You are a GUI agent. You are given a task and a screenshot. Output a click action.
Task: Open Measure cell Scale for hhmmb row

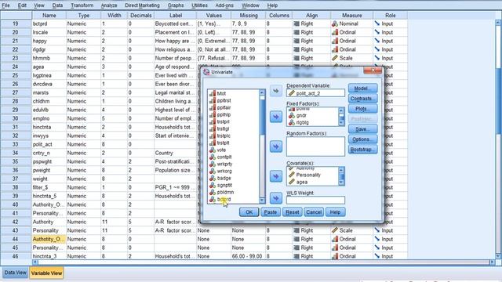click(x=351, y=58)
